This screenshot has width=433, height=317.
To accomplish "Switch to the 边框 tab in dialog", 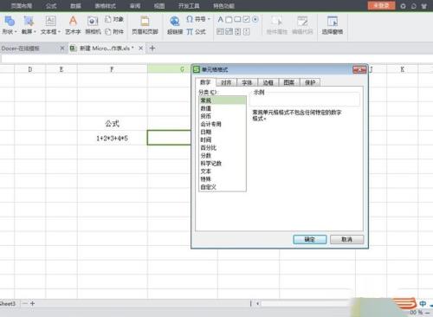I will click(268, 82).
